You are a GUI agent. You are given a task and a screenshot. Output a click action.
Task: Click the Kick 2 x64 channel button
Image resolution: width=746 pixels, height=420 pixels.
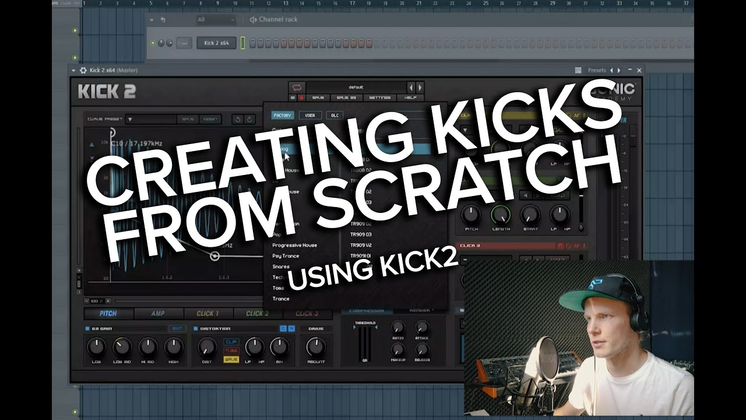216,43
